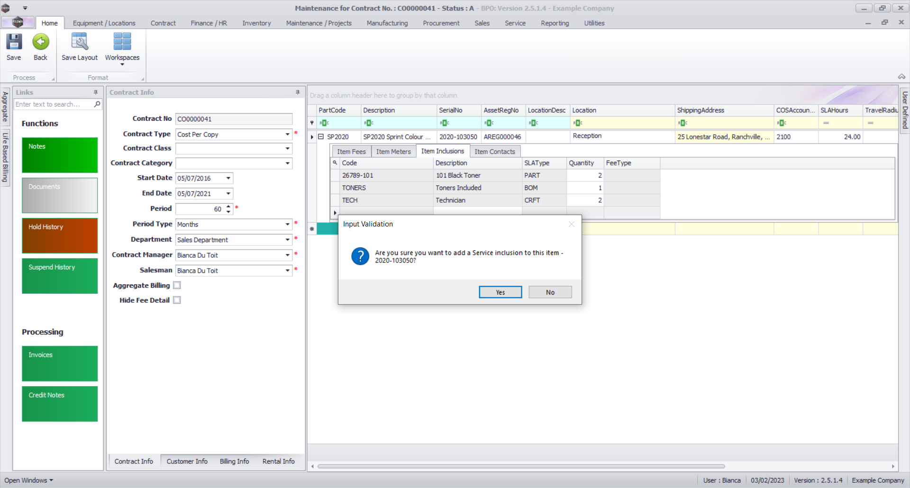This screenshot has height=488, width=910.
Task: Open the Contract Type dropdown
Action: [x=287, y=135]
